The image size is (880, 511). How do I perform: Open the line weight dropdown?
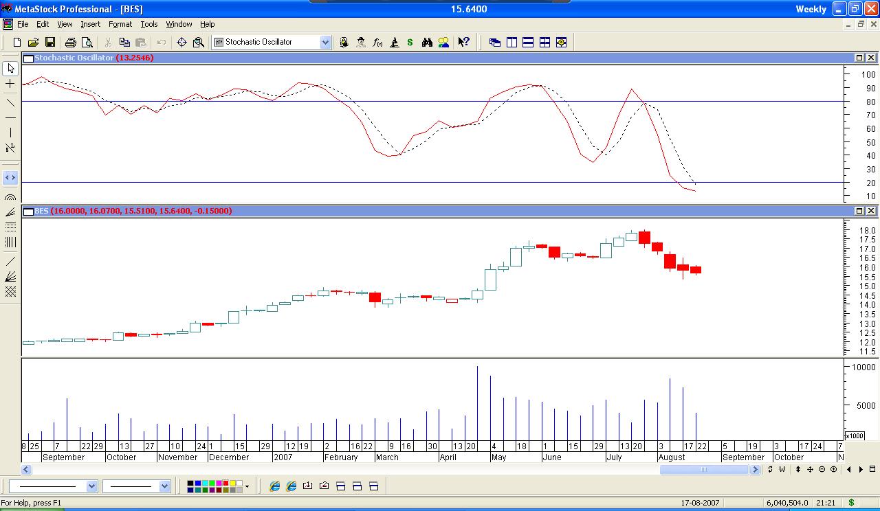[x=164, y=486]
